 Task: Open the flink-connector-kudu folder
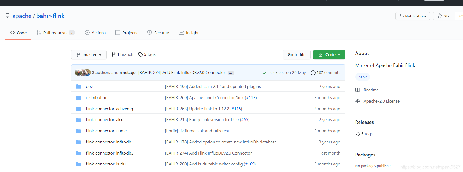click(106, 164)
